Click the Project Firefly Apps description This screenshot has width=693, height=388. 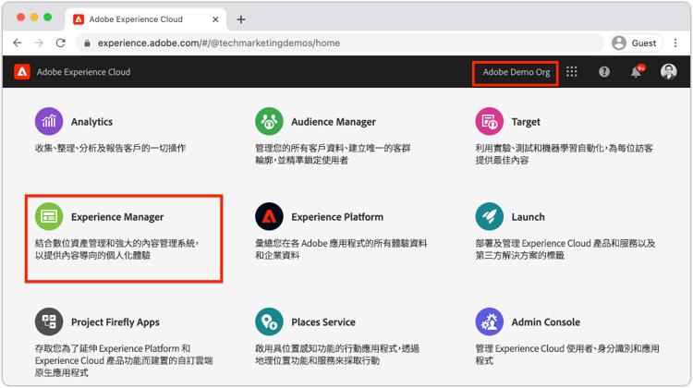pyautogui.click(x=124, y=360)
